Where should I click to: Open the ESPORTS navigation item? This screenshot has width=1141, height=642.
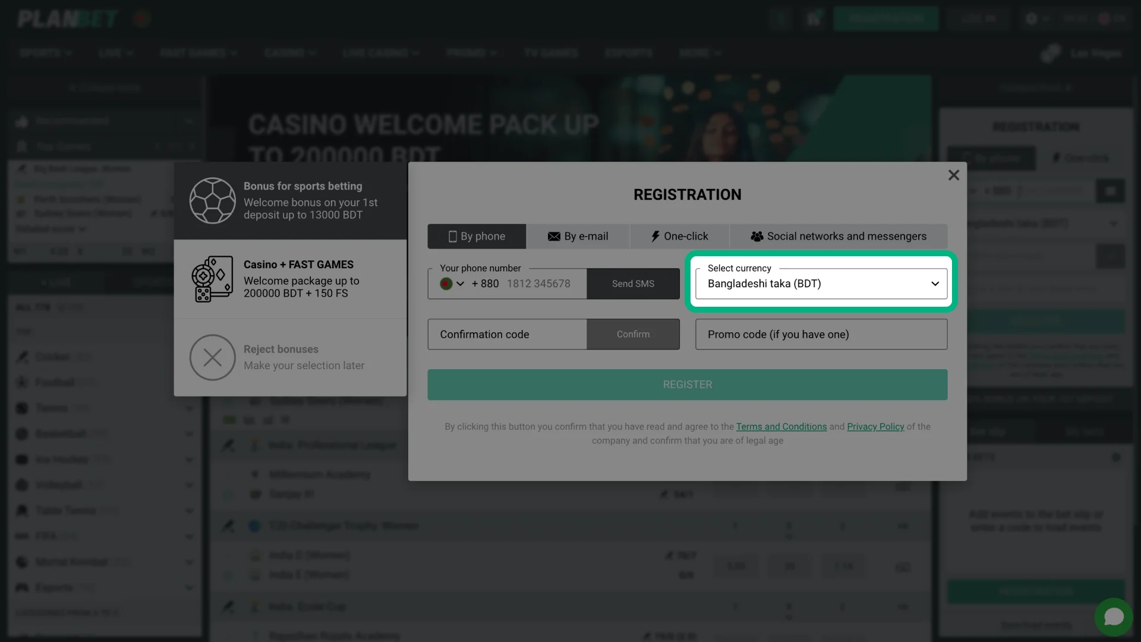[629, 53]
